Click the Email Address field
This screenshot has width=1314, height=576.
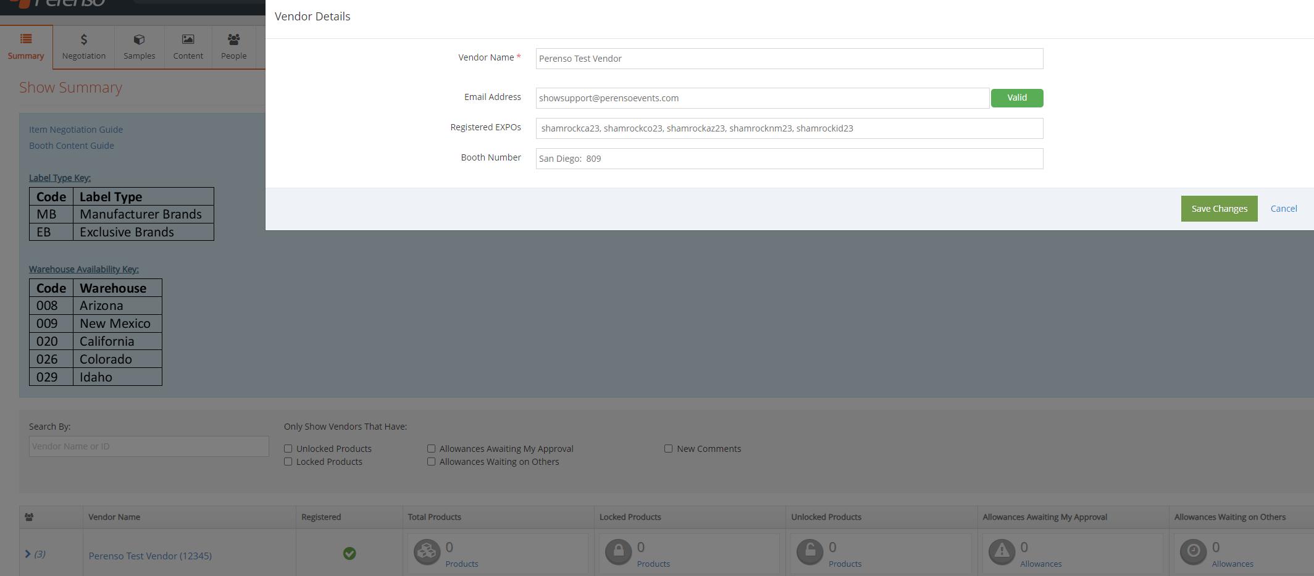pyautogui.click(x=763, y=98)
